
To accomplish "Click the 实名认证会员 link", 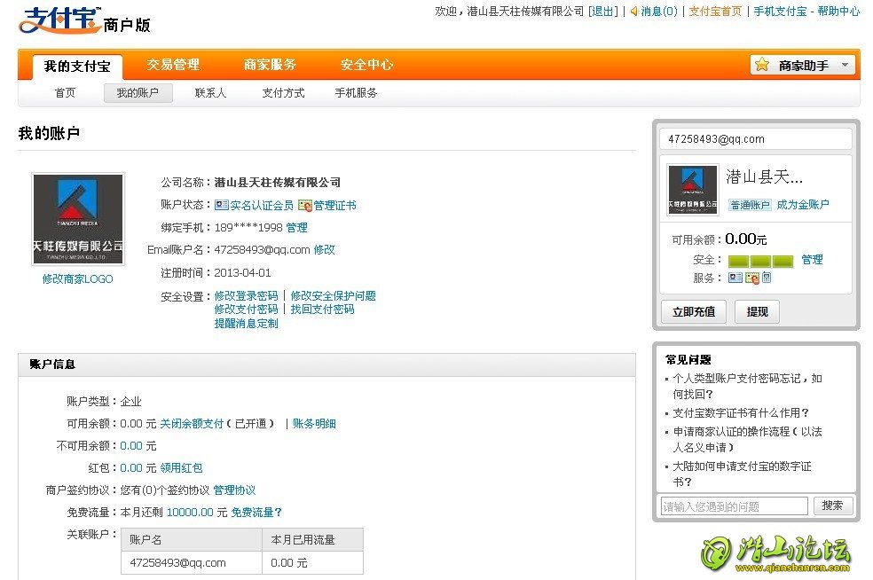I will click(x=262, y=206).
